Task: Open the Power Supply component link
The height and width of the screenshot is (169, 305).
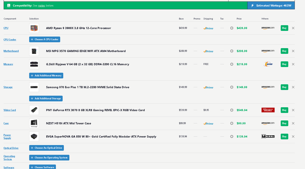Action: tap(7, 137)
